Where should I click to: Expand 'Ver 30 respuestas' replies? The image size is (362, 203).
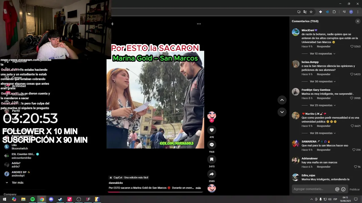point(323,81)
